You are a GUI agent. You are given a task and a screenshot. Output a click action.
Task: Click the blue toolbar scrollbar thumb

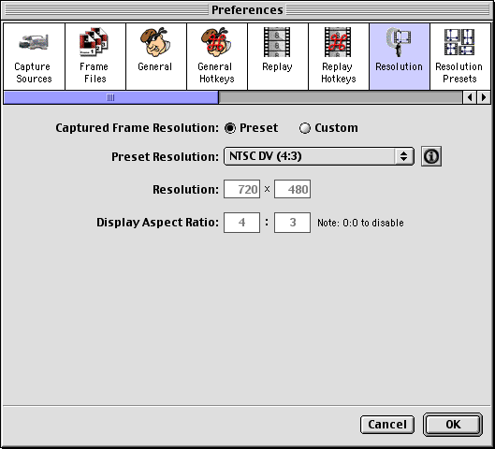click(x=110, y=97)
